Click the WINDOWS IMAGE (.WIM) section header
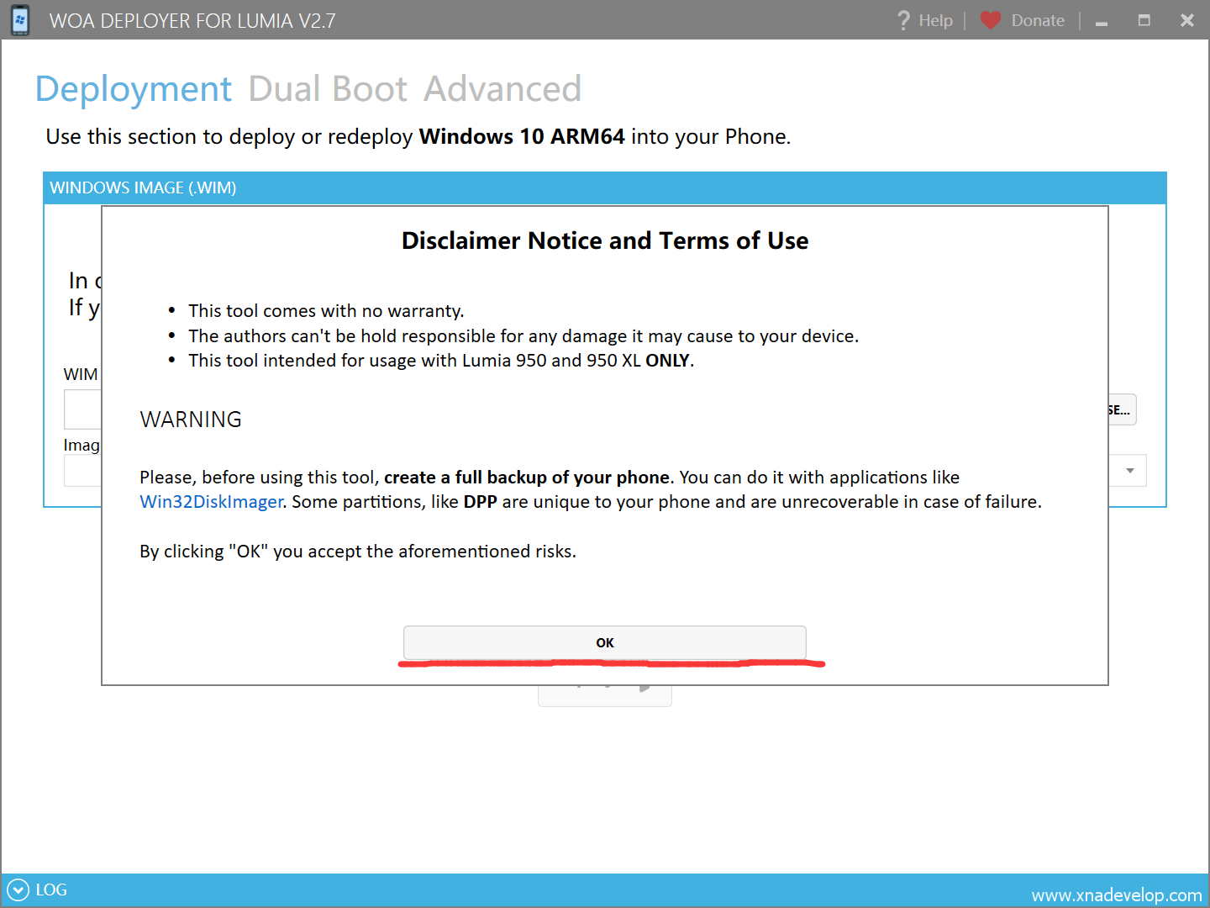 [143, 187]
